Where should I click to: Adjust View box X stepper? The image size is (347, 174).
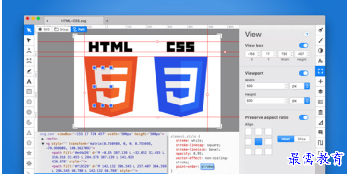pos(259,54)
